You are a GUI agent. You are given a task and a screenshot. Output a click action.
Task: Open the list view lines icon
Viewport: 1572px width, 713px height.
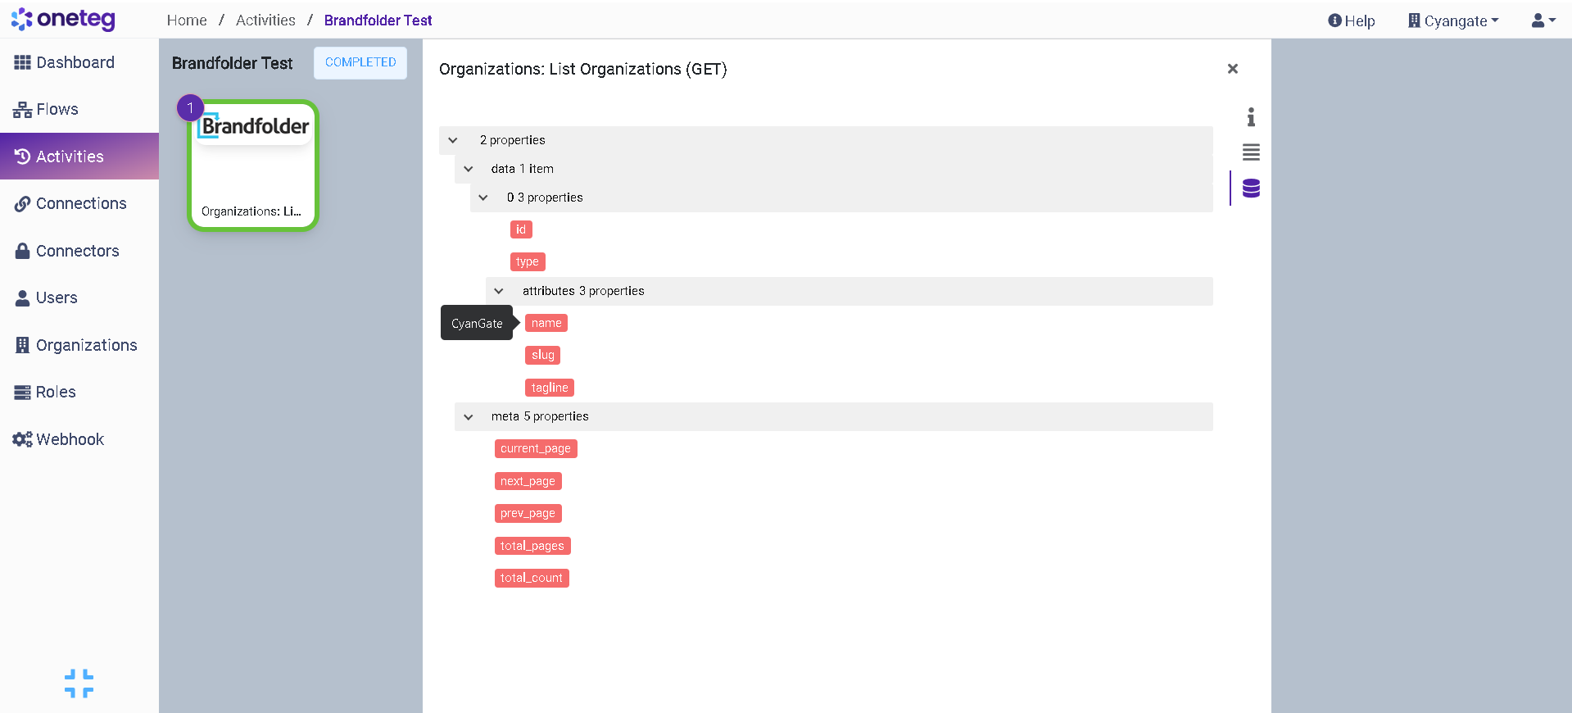(1250, 152)
